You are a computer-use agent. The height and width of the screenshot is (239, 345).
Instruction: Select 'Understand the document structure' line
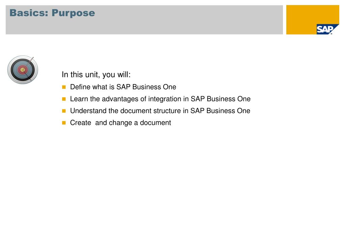click(160, 111)
